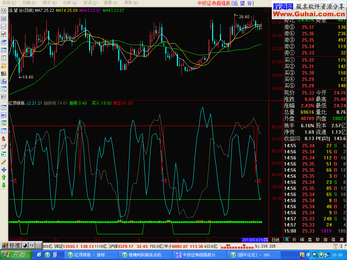Click the wavy indicator lines sidebar icon
This screenshot has height=260, width=347.
[x=4, y=108]
